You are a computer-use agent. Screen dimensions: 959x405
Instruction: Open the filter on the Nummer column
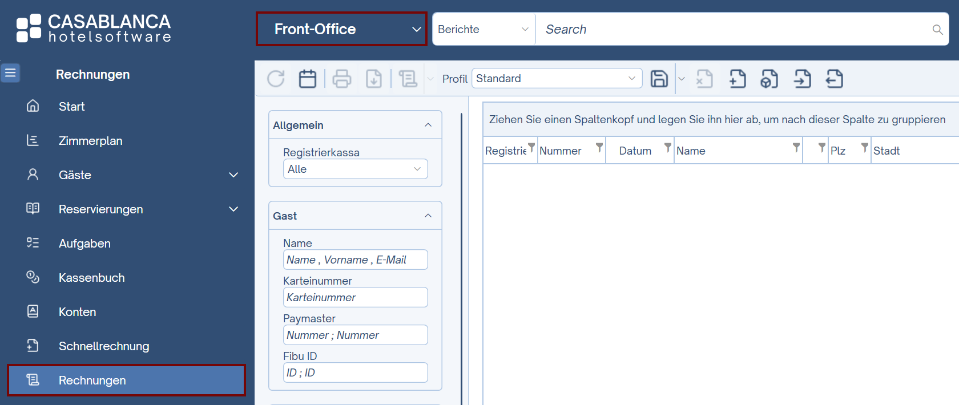[x=599, y=148]
